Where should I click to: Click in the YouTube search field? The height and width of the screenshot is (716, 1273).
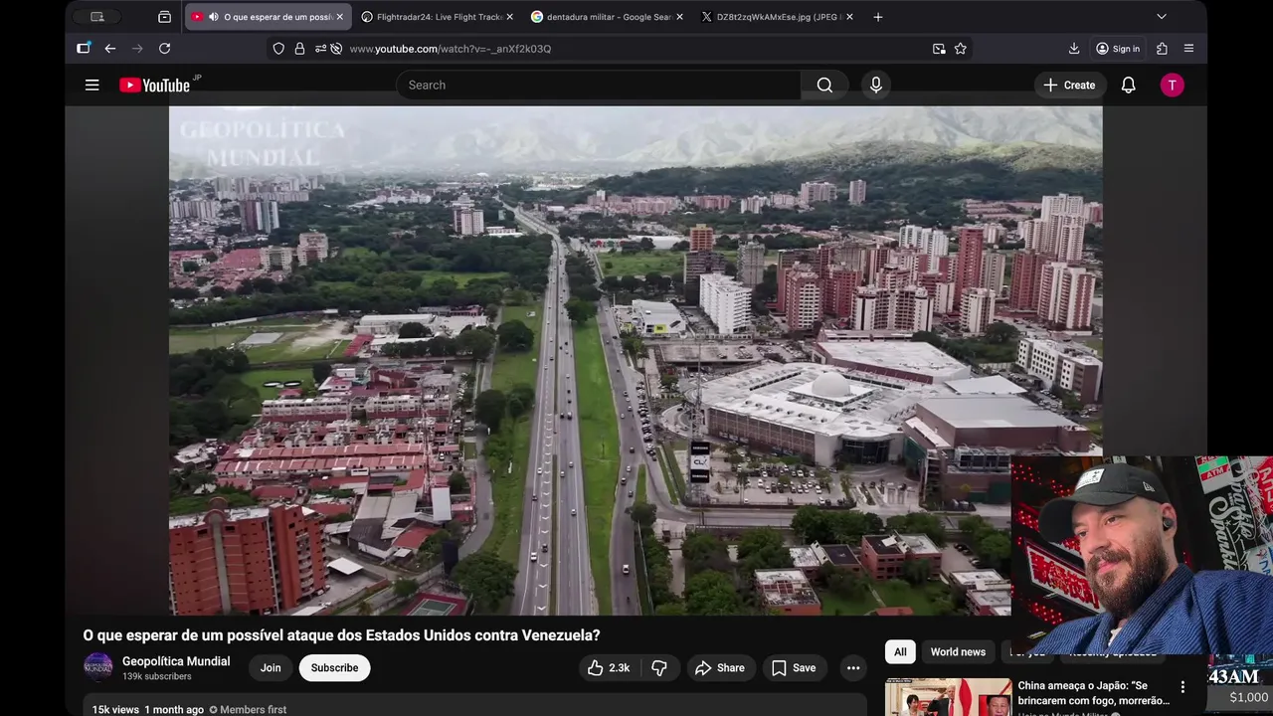(599, 86)
